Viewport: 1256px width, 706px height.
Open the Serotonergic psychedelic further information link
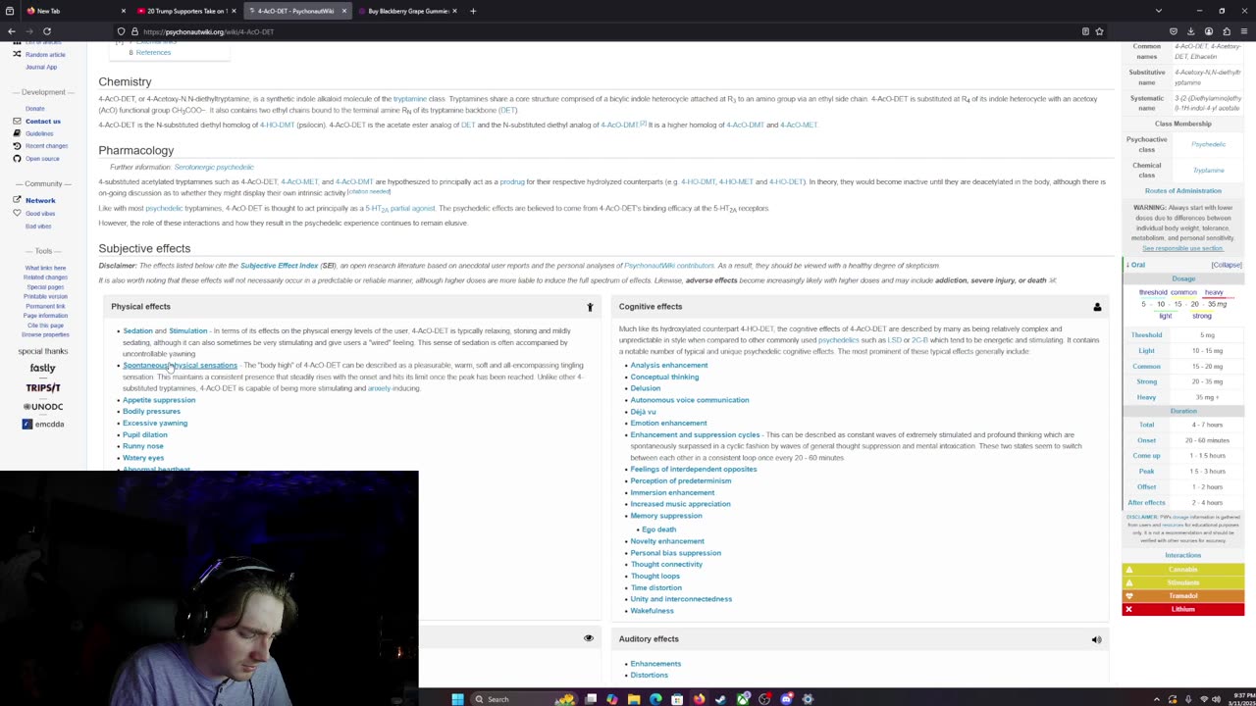213,168
